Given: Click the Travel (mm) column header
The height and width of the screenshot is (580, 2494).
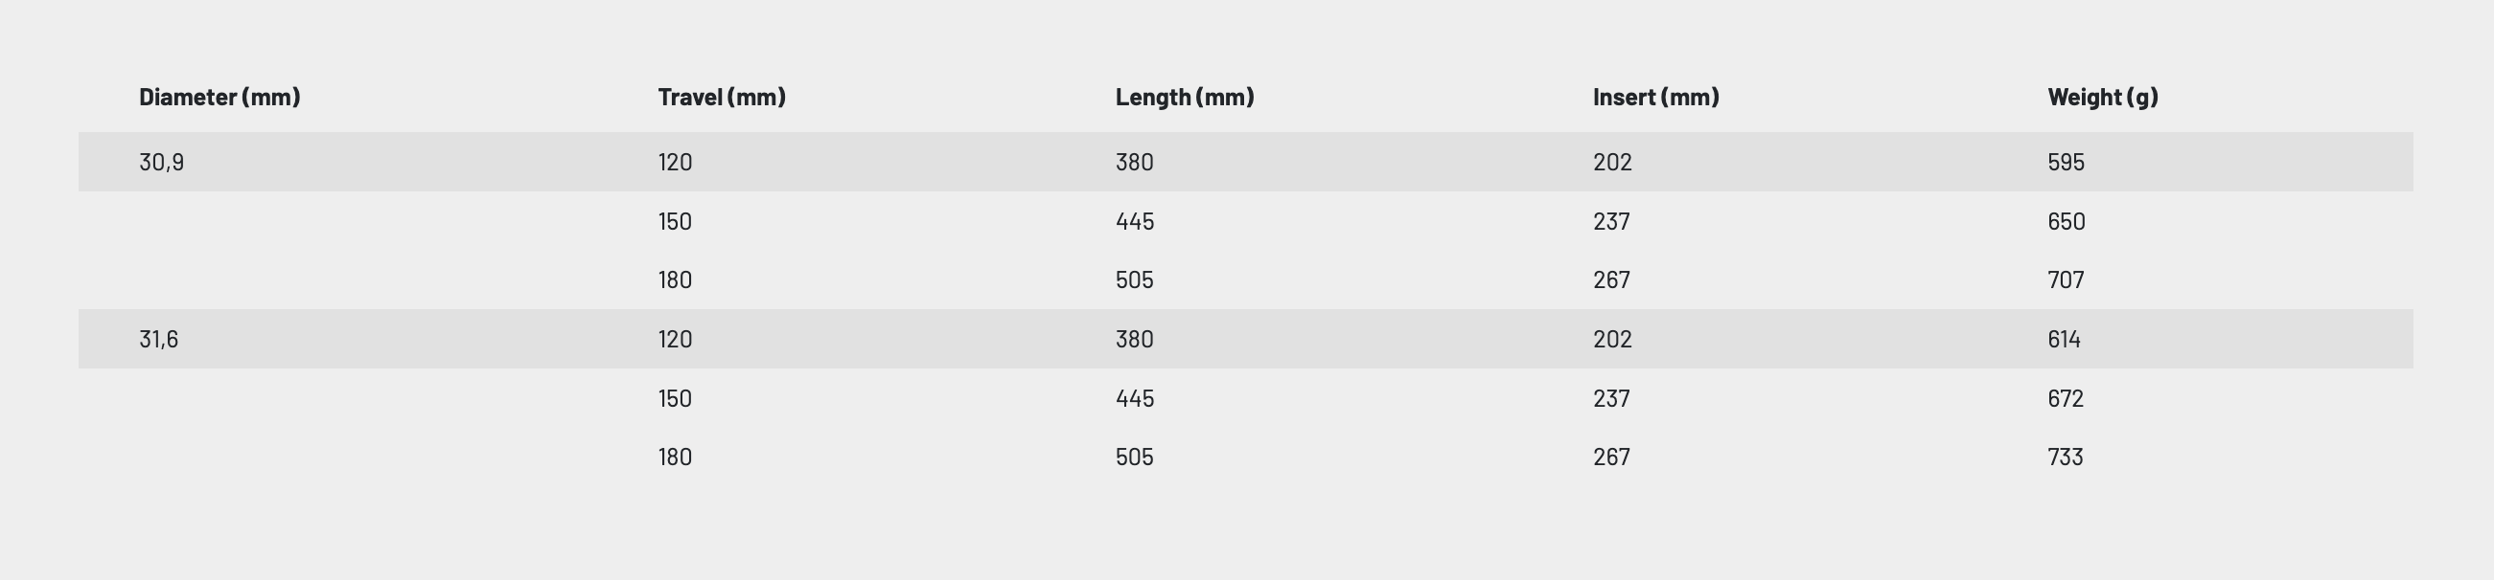Looking at the screenshot, I should pyautogui.click(x=722, y=97).
